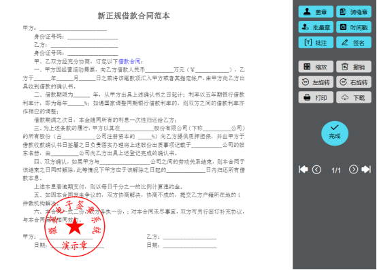377x270 pixels.
Task: Jump to the last page icon
Action: click(366, 169)
